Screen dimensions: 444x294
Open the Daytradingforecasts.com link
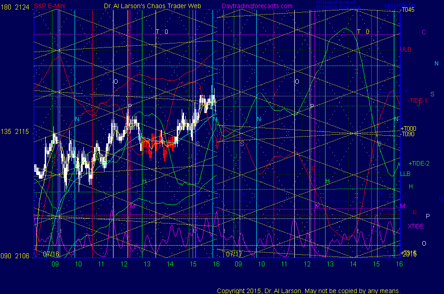tap(257, 6)
